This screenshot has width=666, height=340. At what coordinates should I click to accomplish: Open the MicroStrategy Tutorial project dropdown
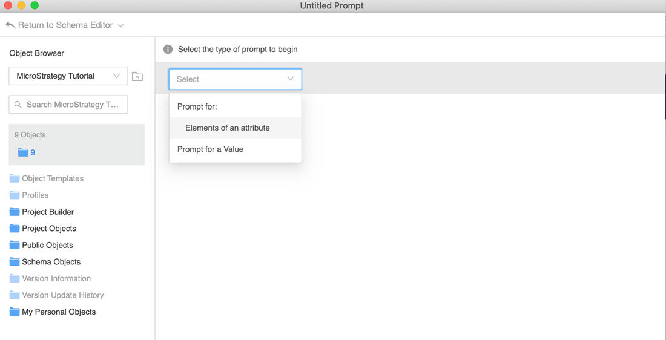click(x=68, y=76)
